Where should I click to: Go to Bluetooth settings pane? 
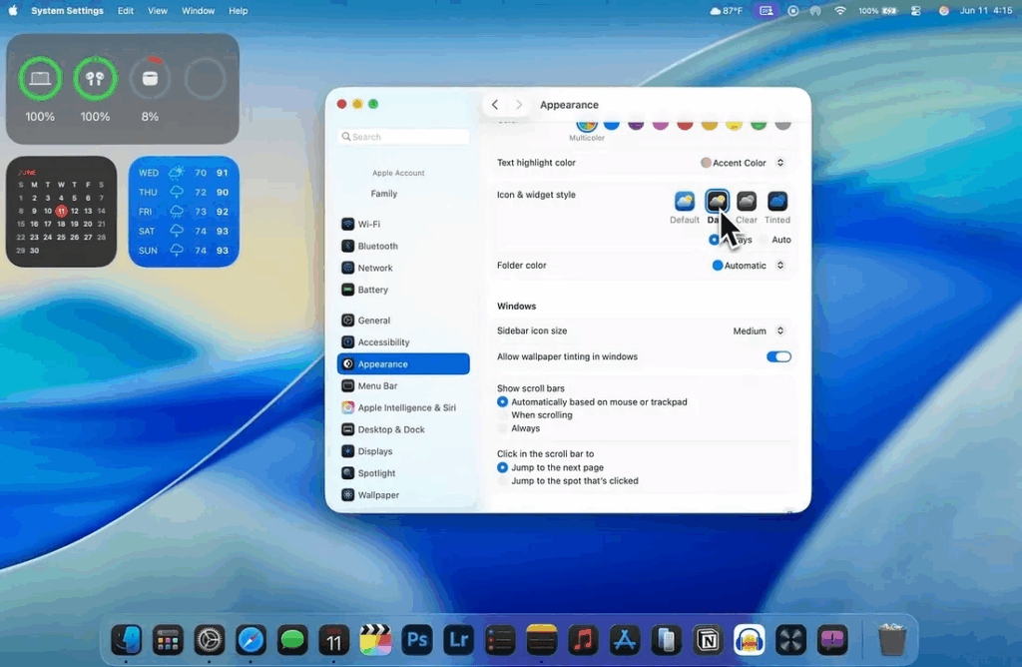(x=377, y=247)
